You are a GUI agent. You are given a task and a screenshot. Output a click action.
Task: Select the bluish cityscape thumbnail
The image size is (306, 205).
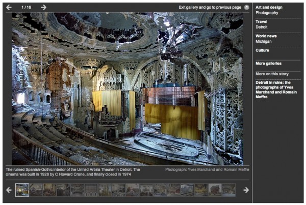[187, 190]
